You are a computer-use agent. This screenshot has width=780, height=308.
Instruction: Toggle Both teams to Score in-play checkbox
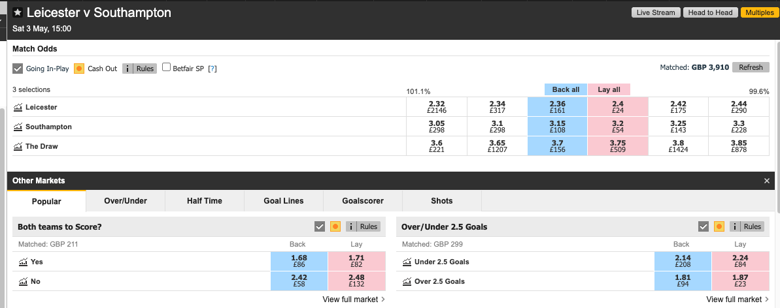click(320, 226)
